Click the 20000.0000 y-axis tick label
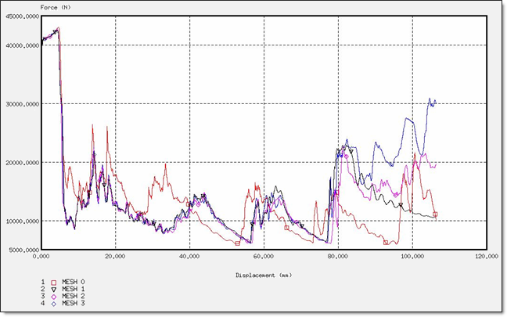The width and height of the screenshot is (507, 317). point(21,163)
